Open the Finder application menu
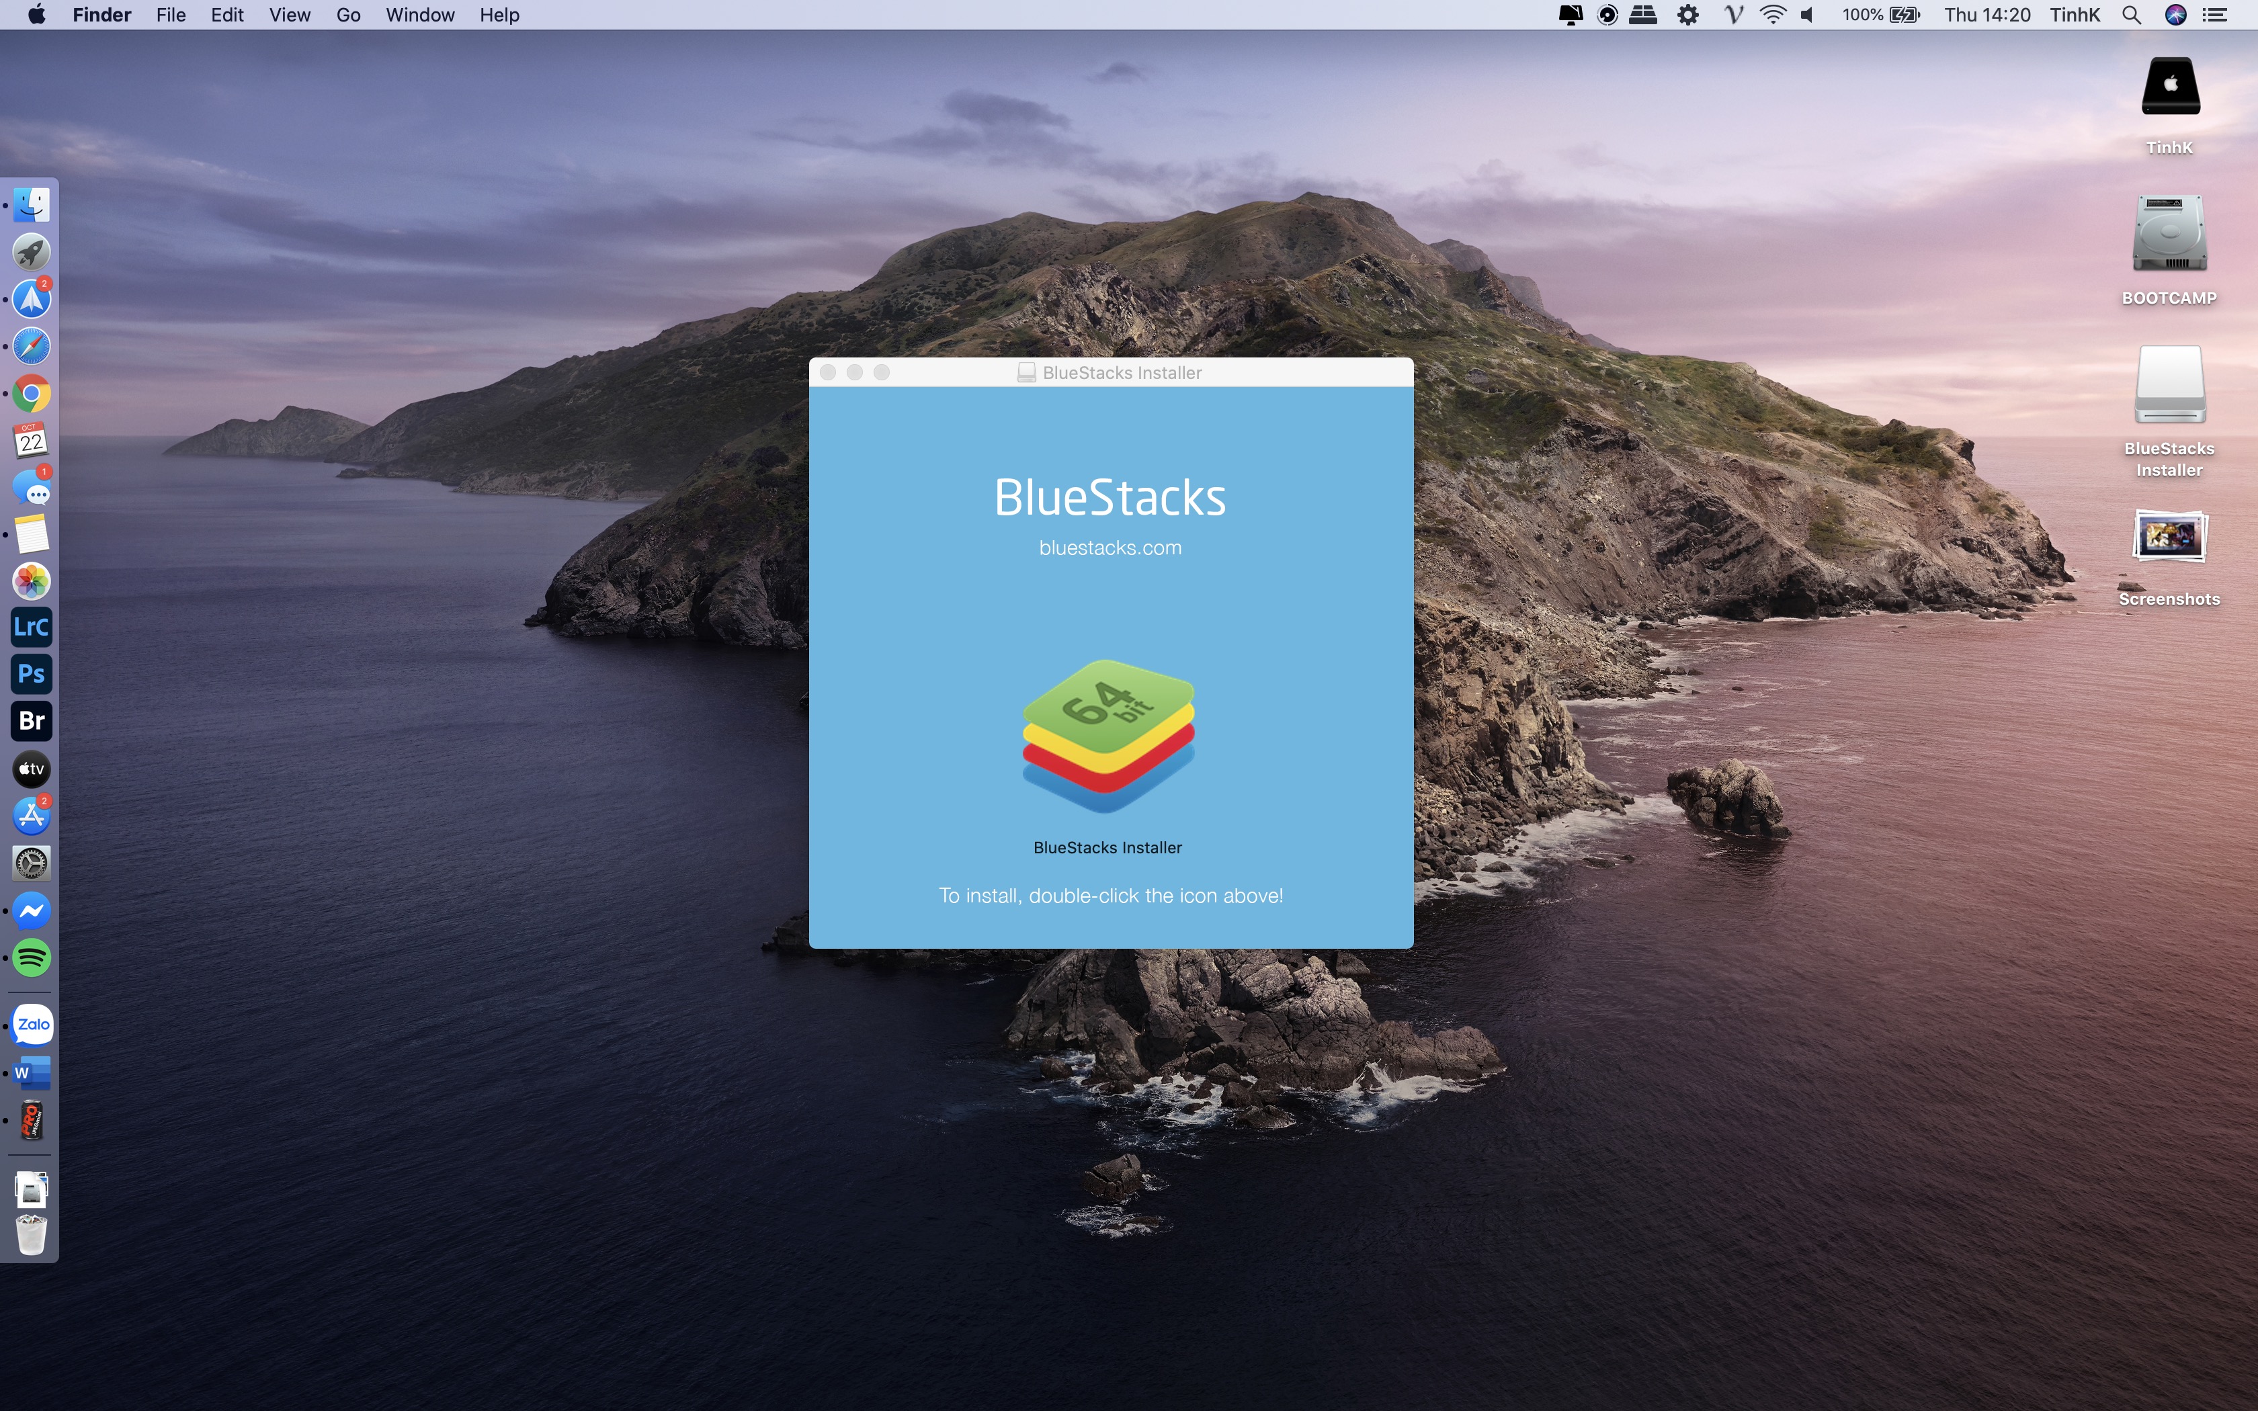The width and height of the screenshot is (2258, 1411). pyautogui.click(x=101, y=15)
